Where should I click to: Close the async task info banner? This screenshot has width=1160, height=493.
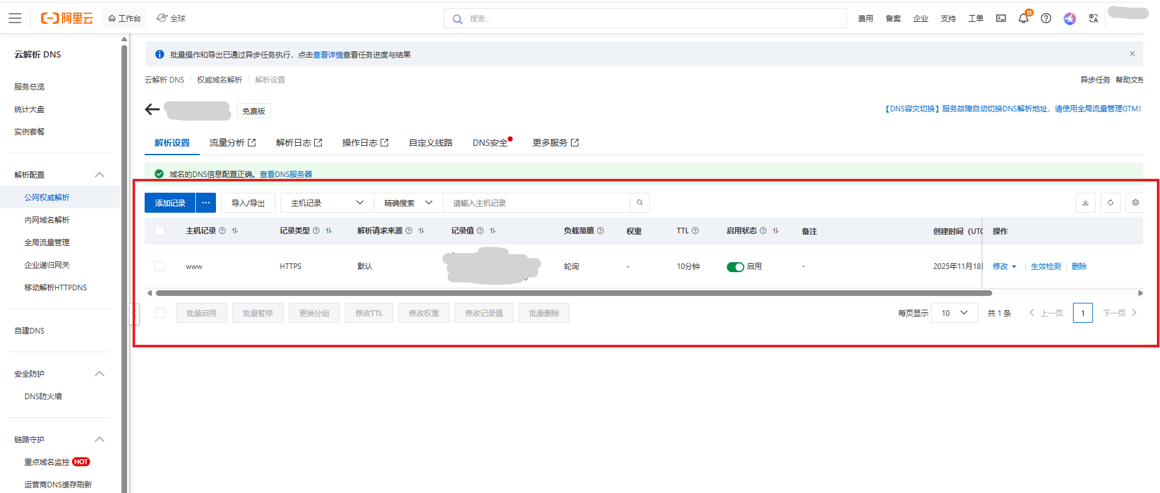click(x=1132, y=54)
